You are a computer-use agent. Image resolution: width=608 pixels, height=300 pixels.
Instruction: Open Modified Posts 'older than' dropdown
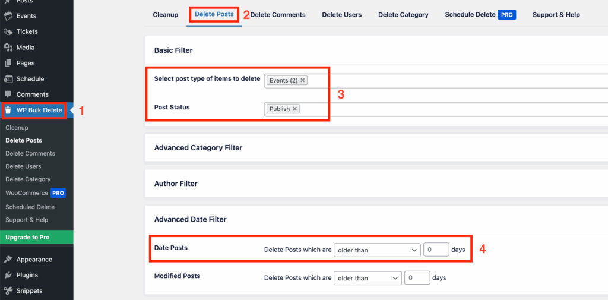point(368,278)
